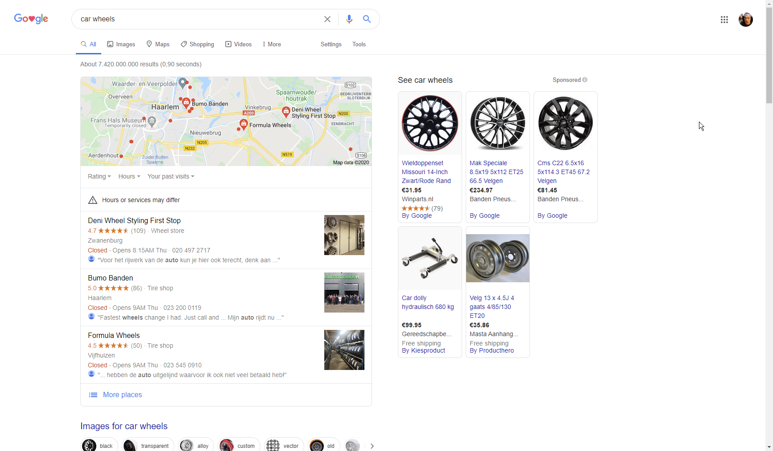
Task: Select the old image filter chip
Action: 324,445
